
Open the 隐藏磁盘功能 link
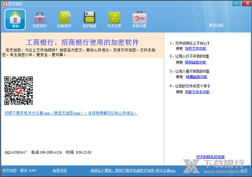pos(197,77)
